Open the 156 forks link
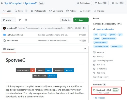The height and width of the screenshot is (100, 127). (99, 73)
